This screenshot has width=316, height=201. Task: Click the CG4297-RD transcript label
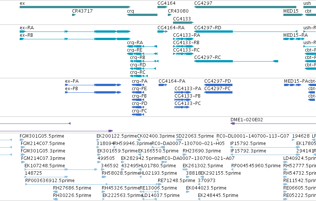[x=208, y=28]
